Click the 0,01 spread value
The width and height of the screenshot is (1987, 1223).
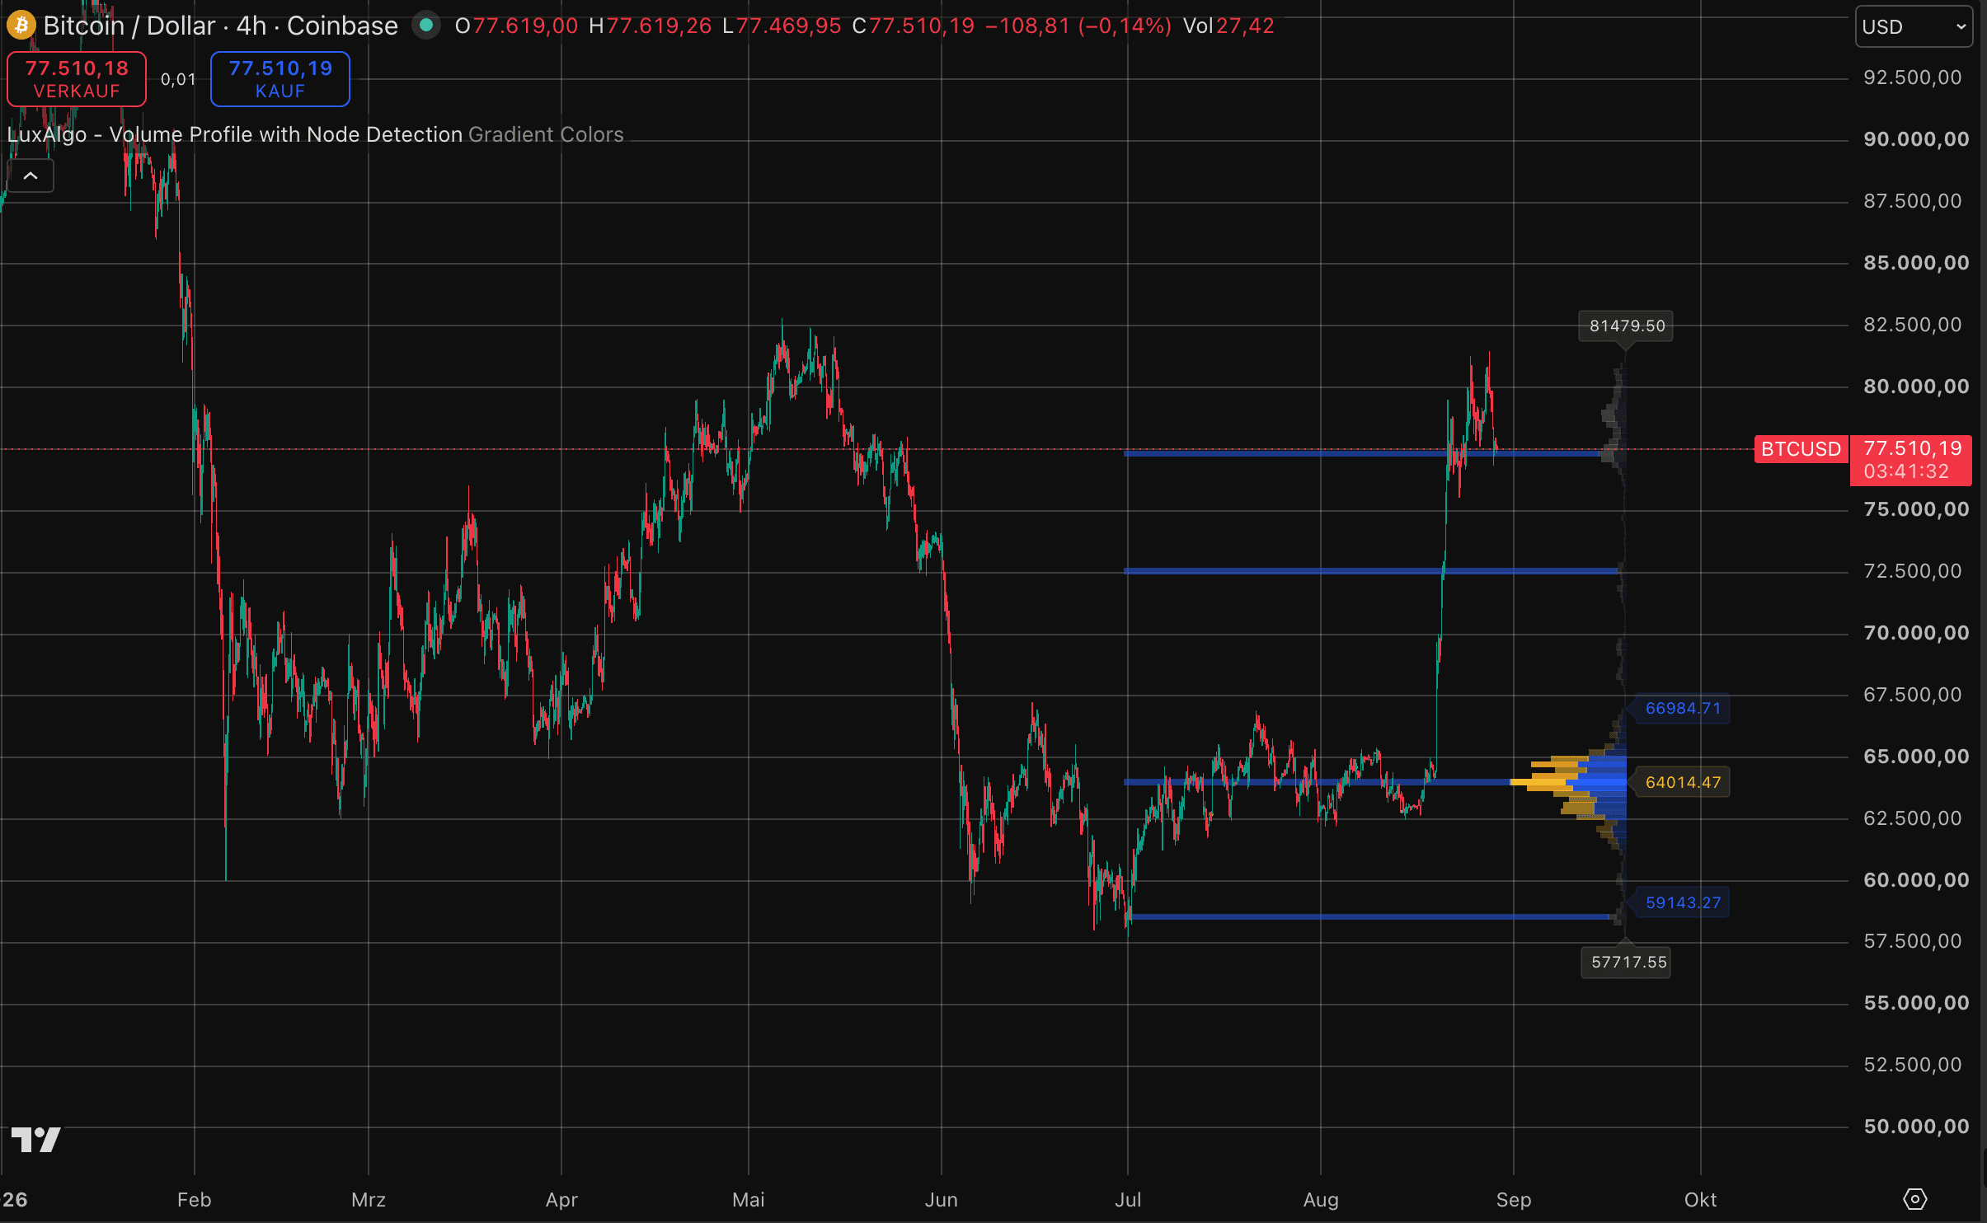coord(178,79)
